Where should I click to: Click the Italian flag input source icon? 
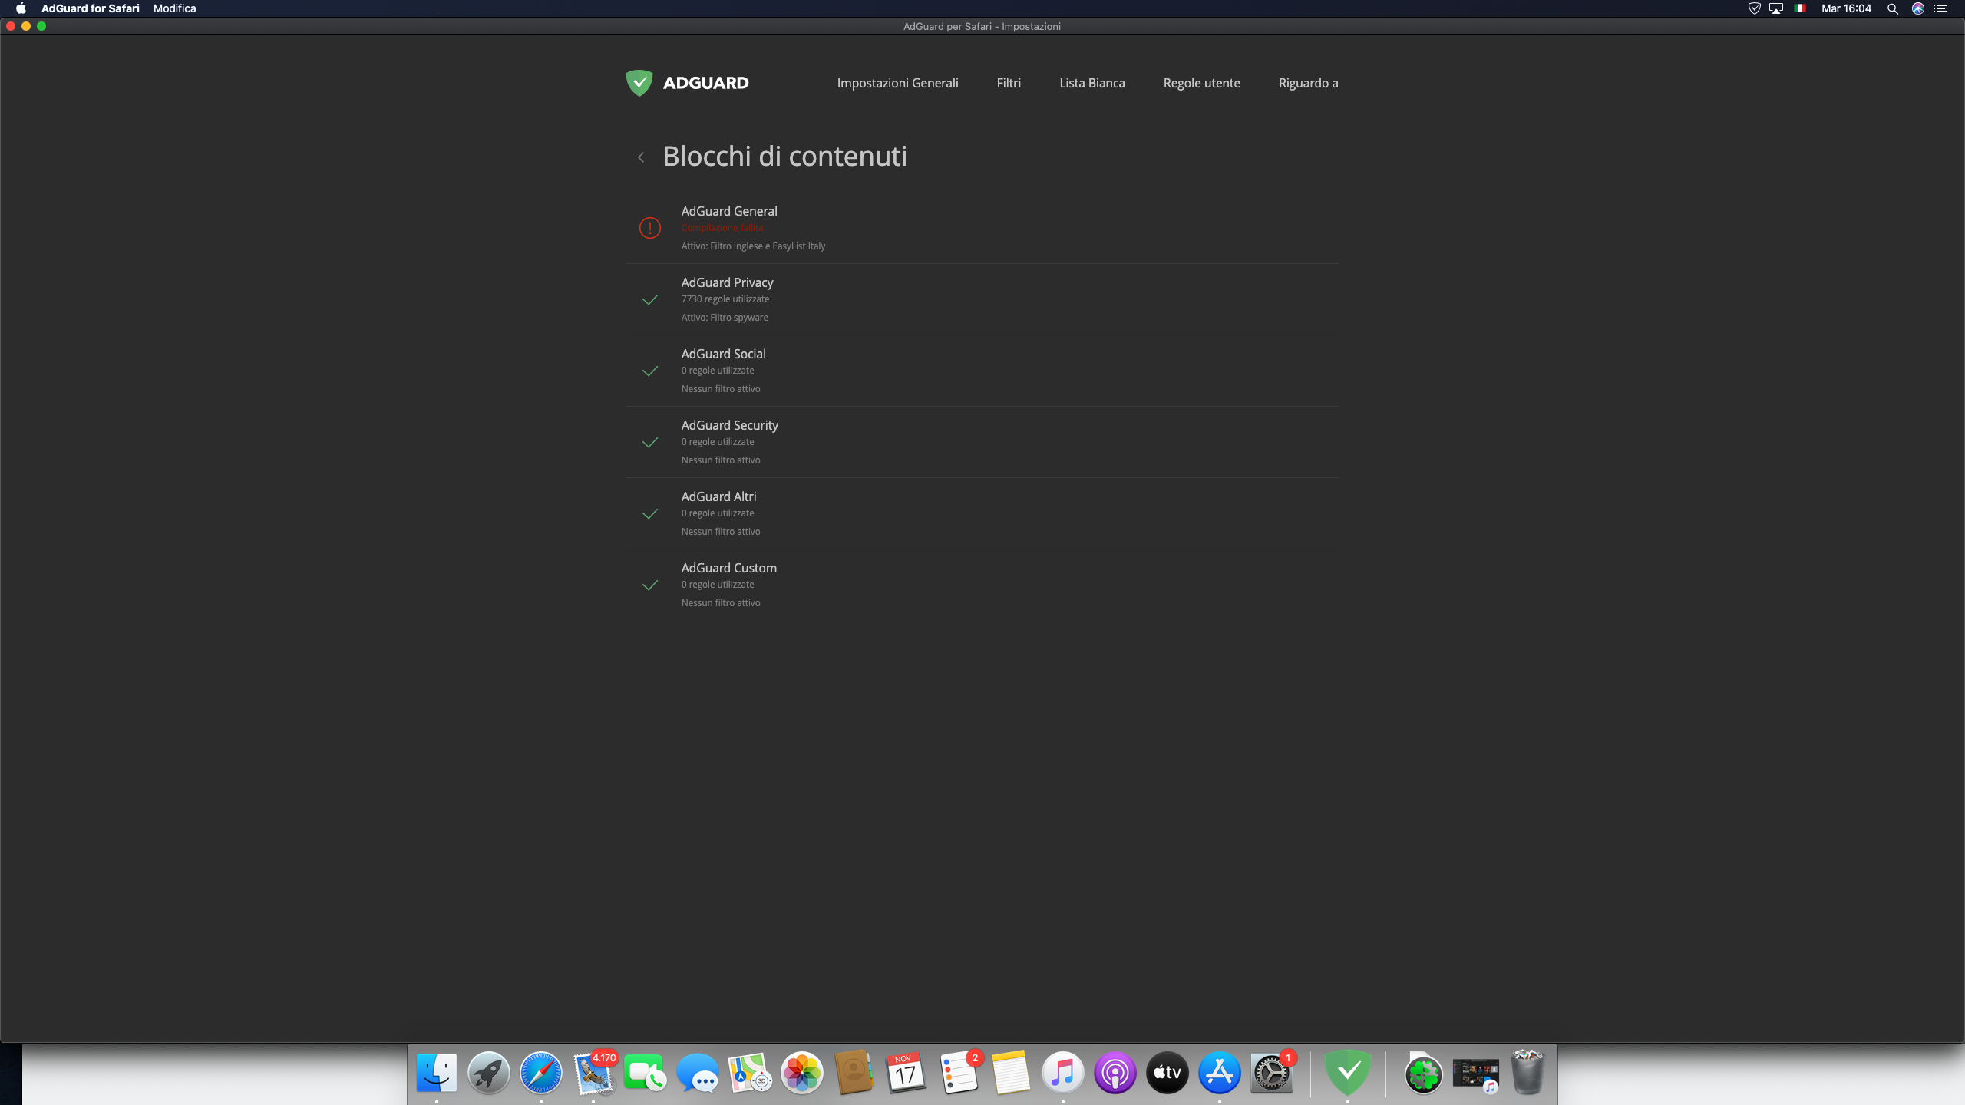pyautogui.click(x=1800, y=8)
